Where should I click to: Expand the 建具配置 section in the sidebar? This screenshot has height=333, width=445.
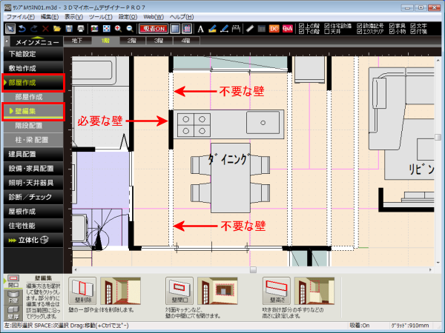33,154
